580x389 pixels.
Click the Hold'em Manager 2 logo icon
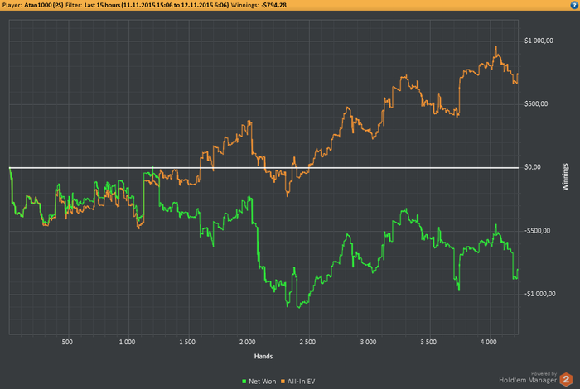[566, 379]
